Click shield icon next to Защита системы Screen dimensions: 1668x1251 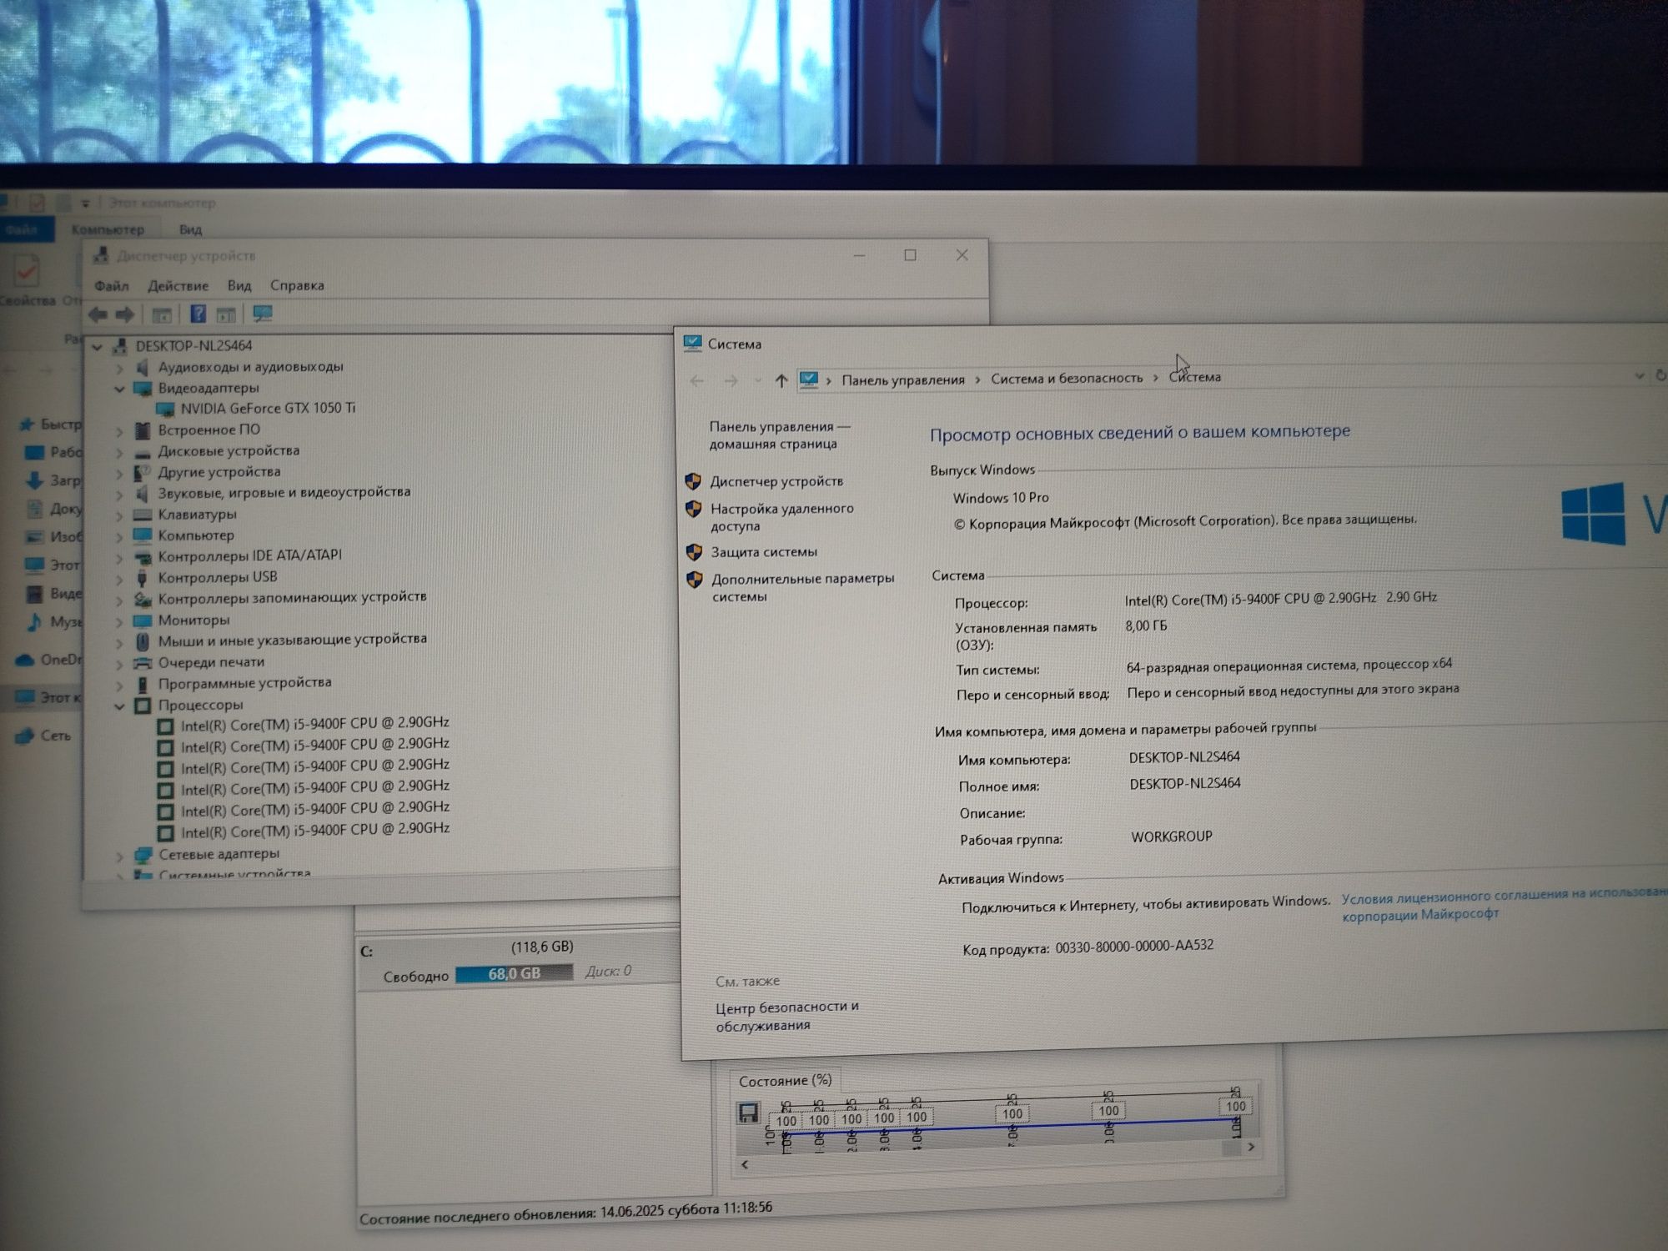point(693,552)
